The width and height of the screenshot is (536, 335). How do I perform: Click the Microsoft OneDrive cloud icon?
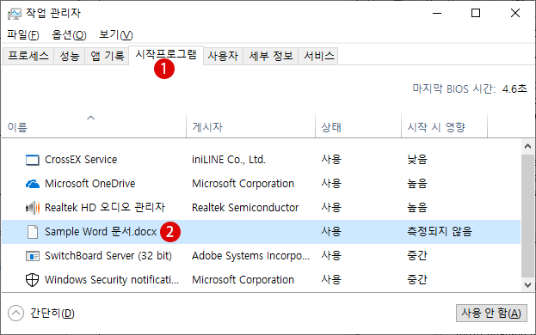[33, 184]
